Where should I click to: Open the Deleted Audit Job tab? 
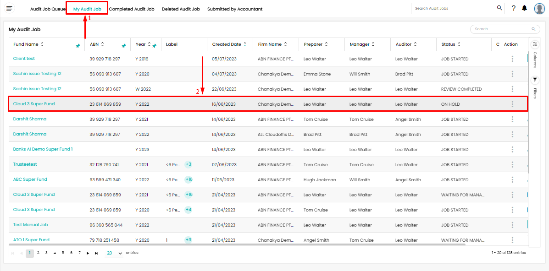click(x=181, y=9)
